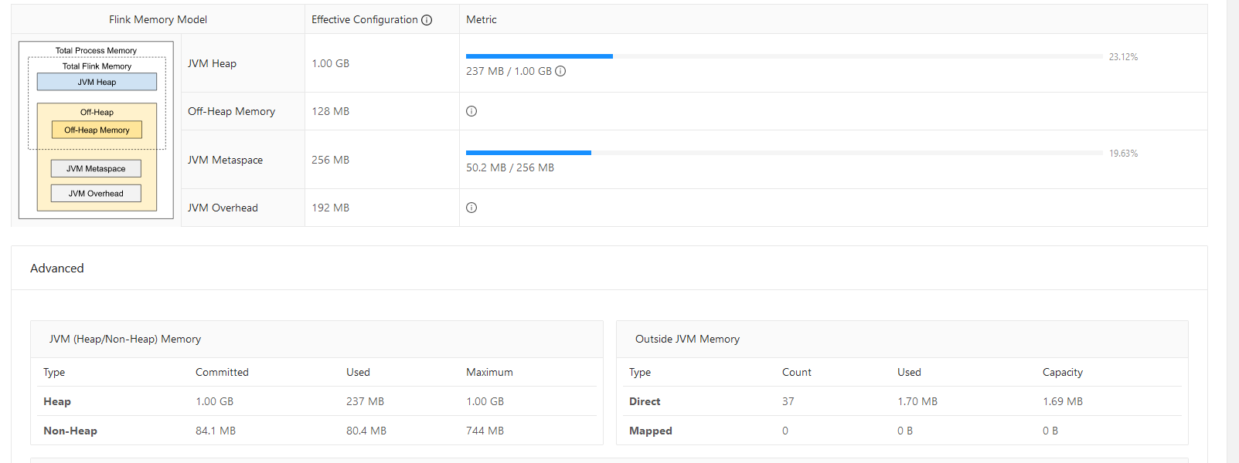
Task: Click info icon in JVM Overhead metric cell
Action: [471, 208]
